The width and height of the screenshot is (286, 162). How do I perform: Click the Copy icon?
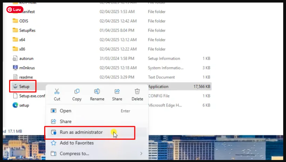coord(77,91)
